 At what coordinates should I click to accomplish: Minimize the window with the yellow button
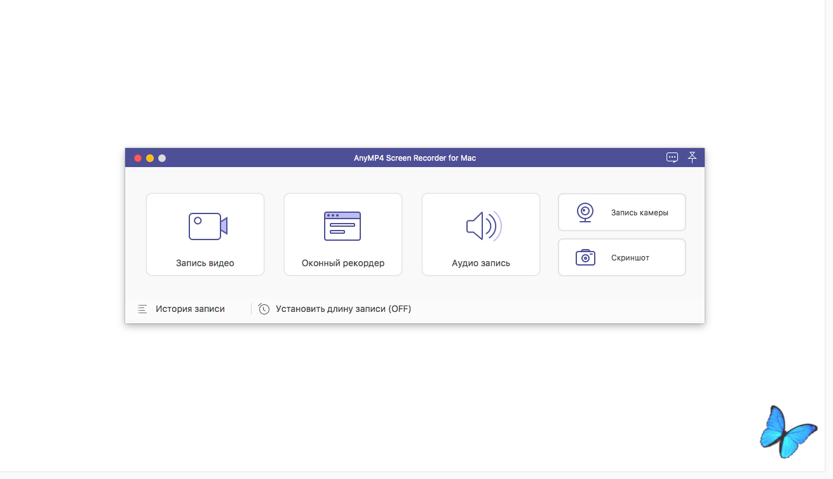tap(150, 158)
